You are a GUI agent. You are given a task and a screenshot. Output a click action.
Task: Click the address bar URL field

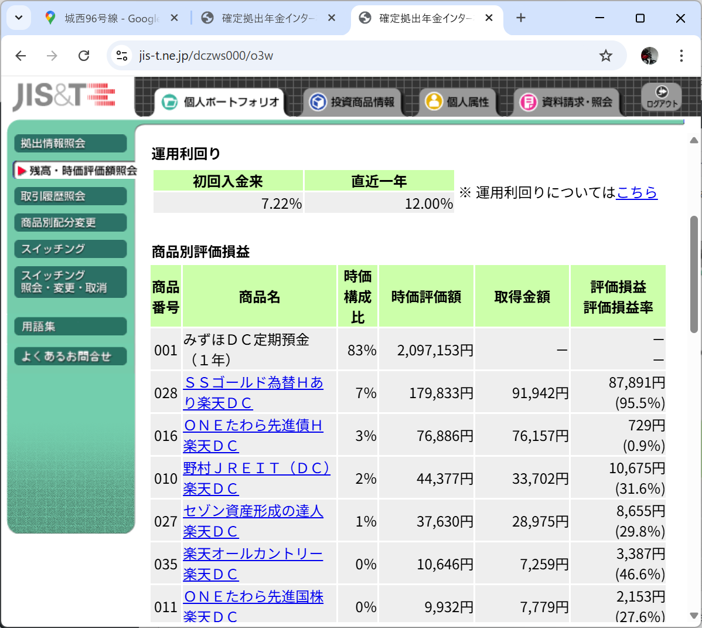(352, 56)
